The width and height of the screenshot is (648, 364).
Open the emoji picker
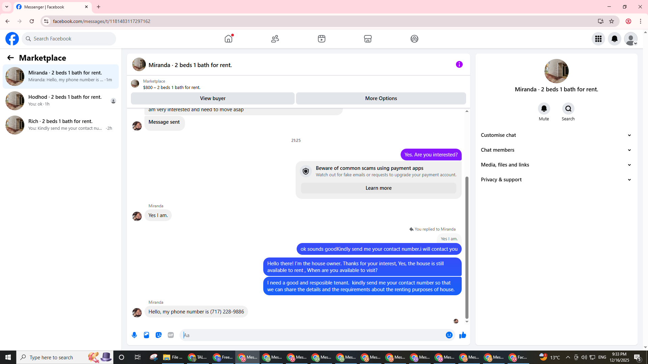[x=449, y=335]
